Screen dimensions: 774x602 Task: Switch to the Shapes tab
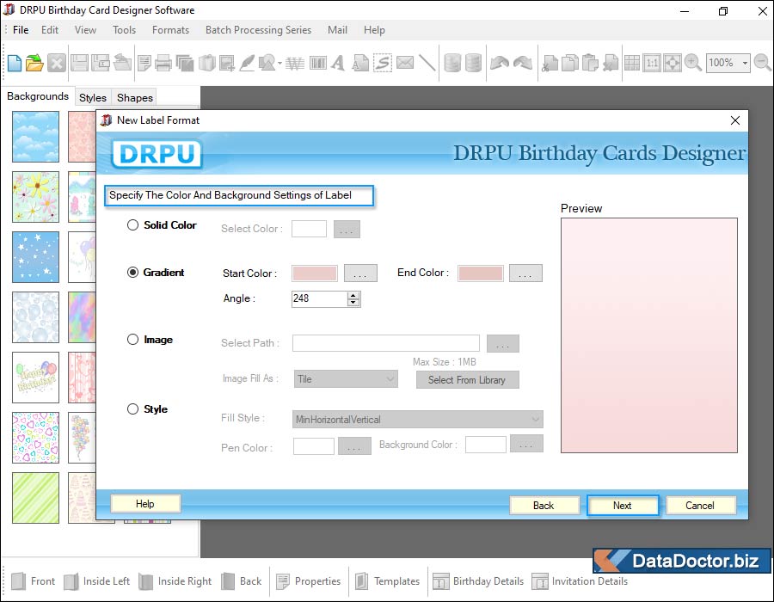(135, 98)
